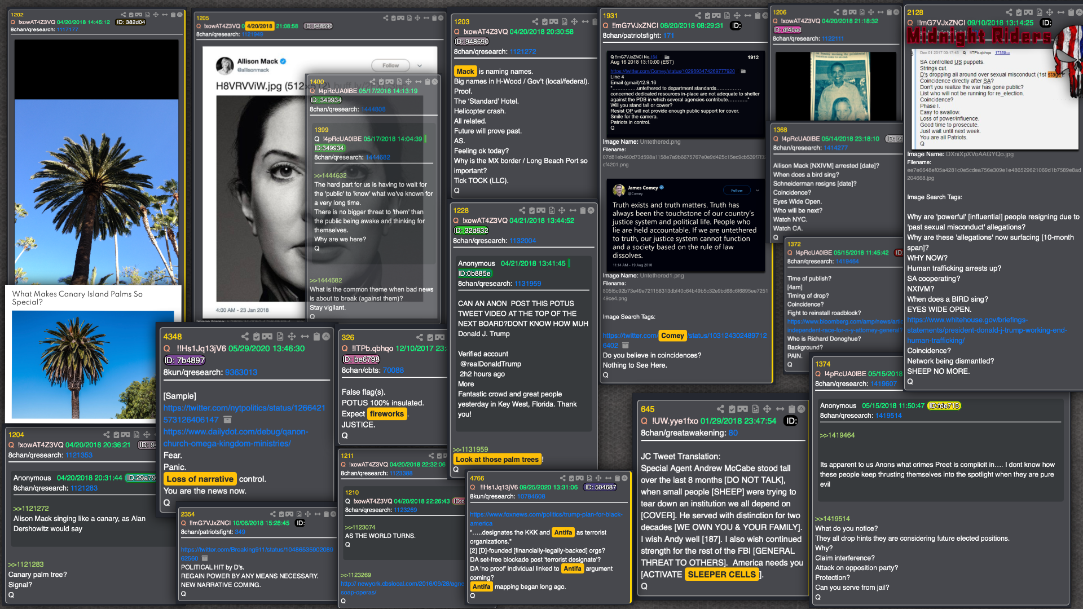This screenshot has width=1083, height=609.
Task: Collapse post 4348 with its round chevron
Action: click(x=326, y=337)
